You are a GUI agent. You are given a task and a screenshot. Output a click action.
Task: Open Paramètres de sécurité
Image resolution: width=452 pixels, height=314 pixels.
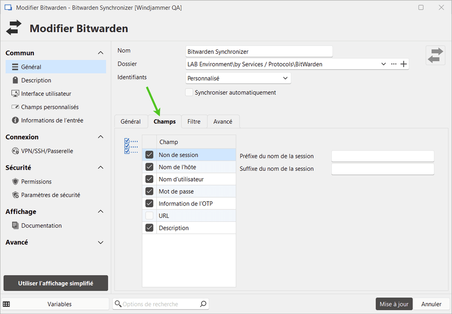[x=50, y=195]
